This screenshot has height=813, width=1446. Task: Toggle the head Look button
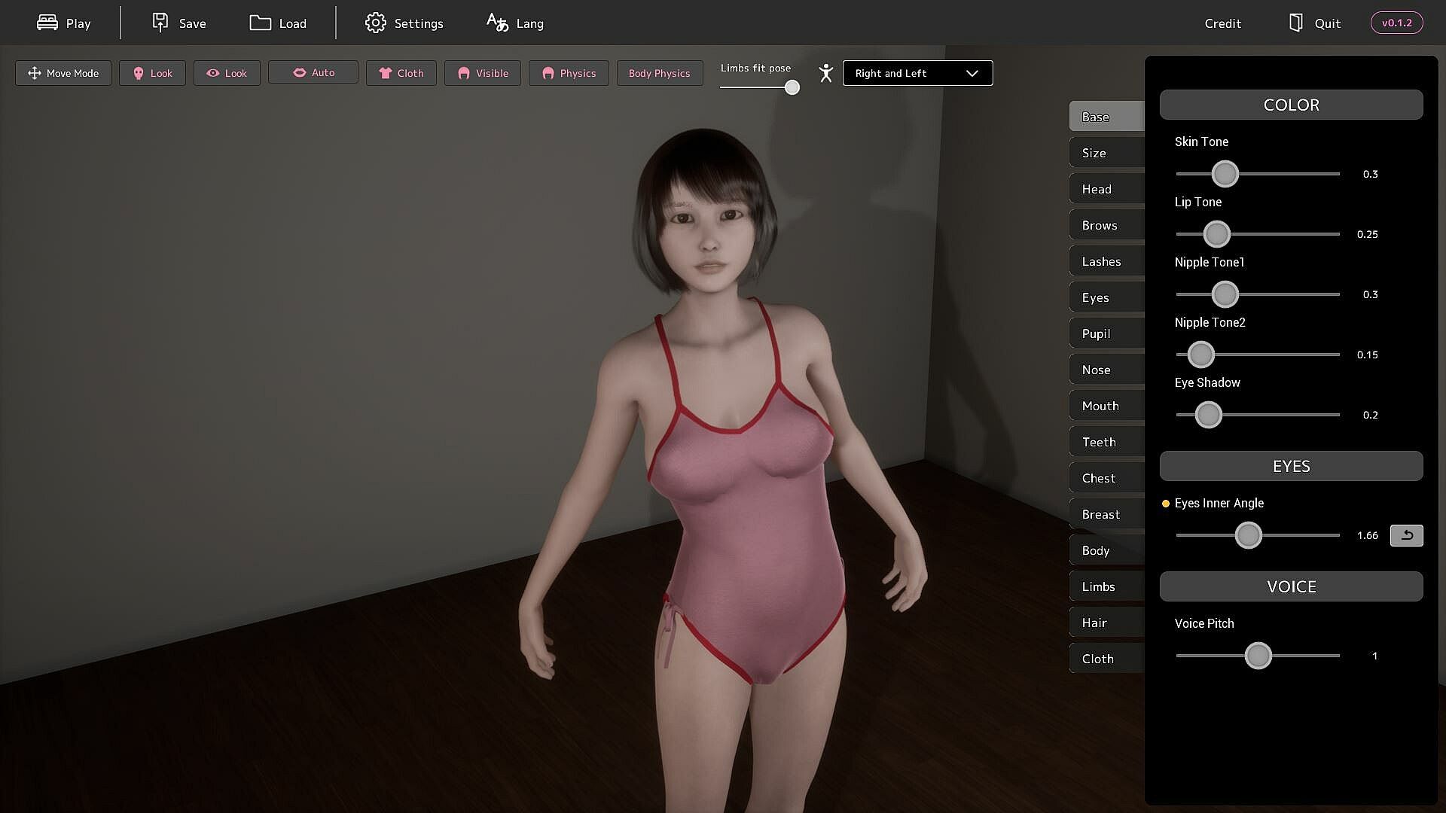pos(152,73)
